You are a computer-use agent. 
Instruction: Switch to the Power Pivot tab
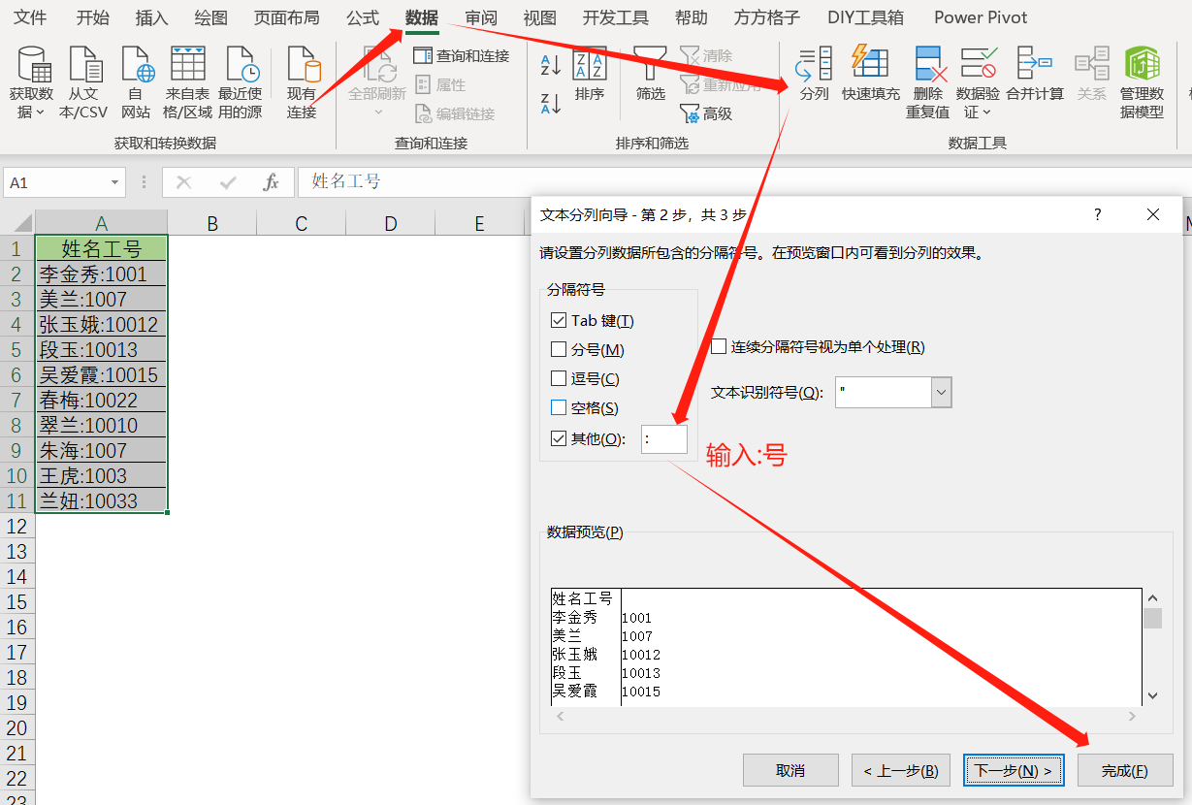(x=981, y=17)
